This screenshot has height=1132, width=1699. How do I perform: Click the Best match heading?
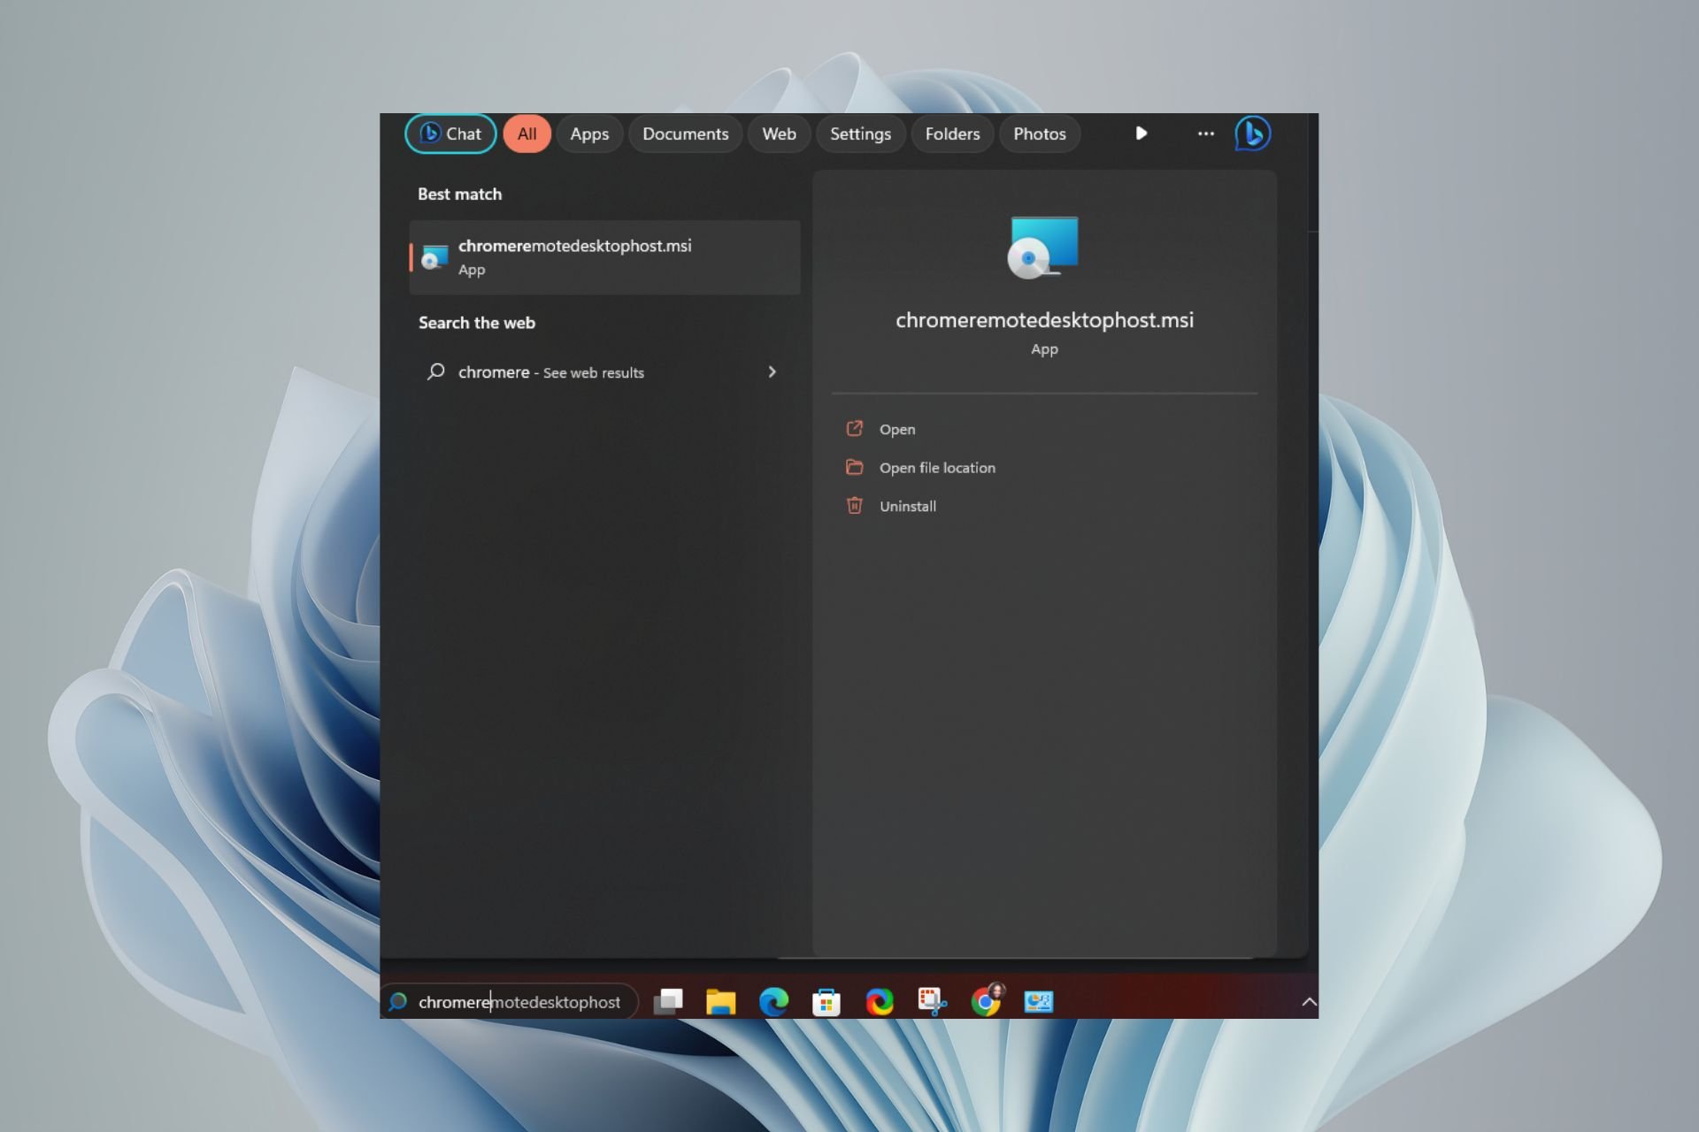pos(459,194)
